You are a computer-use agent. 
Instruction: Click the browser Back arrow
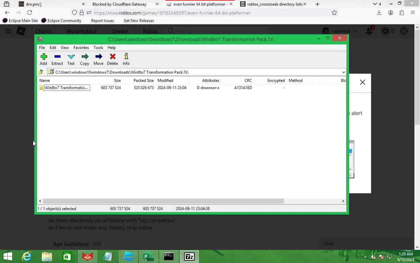pyautogui.click(x=7, y=12)
